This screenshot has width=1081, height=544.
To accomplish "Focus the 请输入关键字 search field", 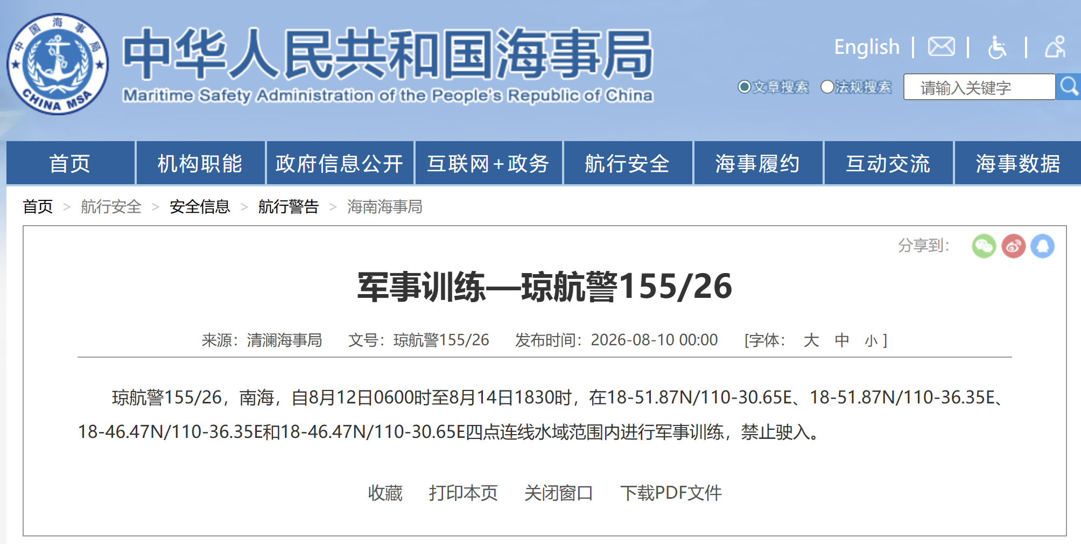I will (979, 87).
